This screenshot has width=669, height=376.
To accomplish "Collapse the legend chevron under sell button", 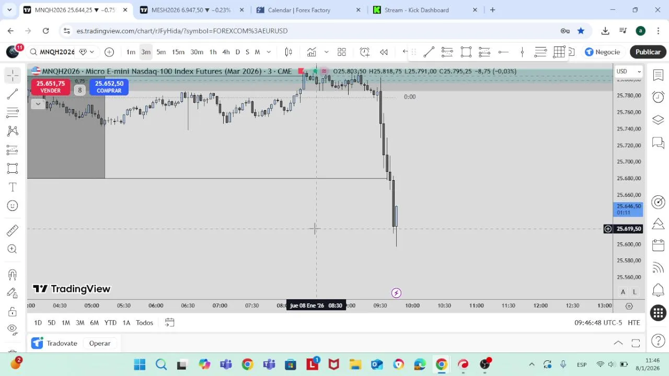I will click(x=38, y=104).
